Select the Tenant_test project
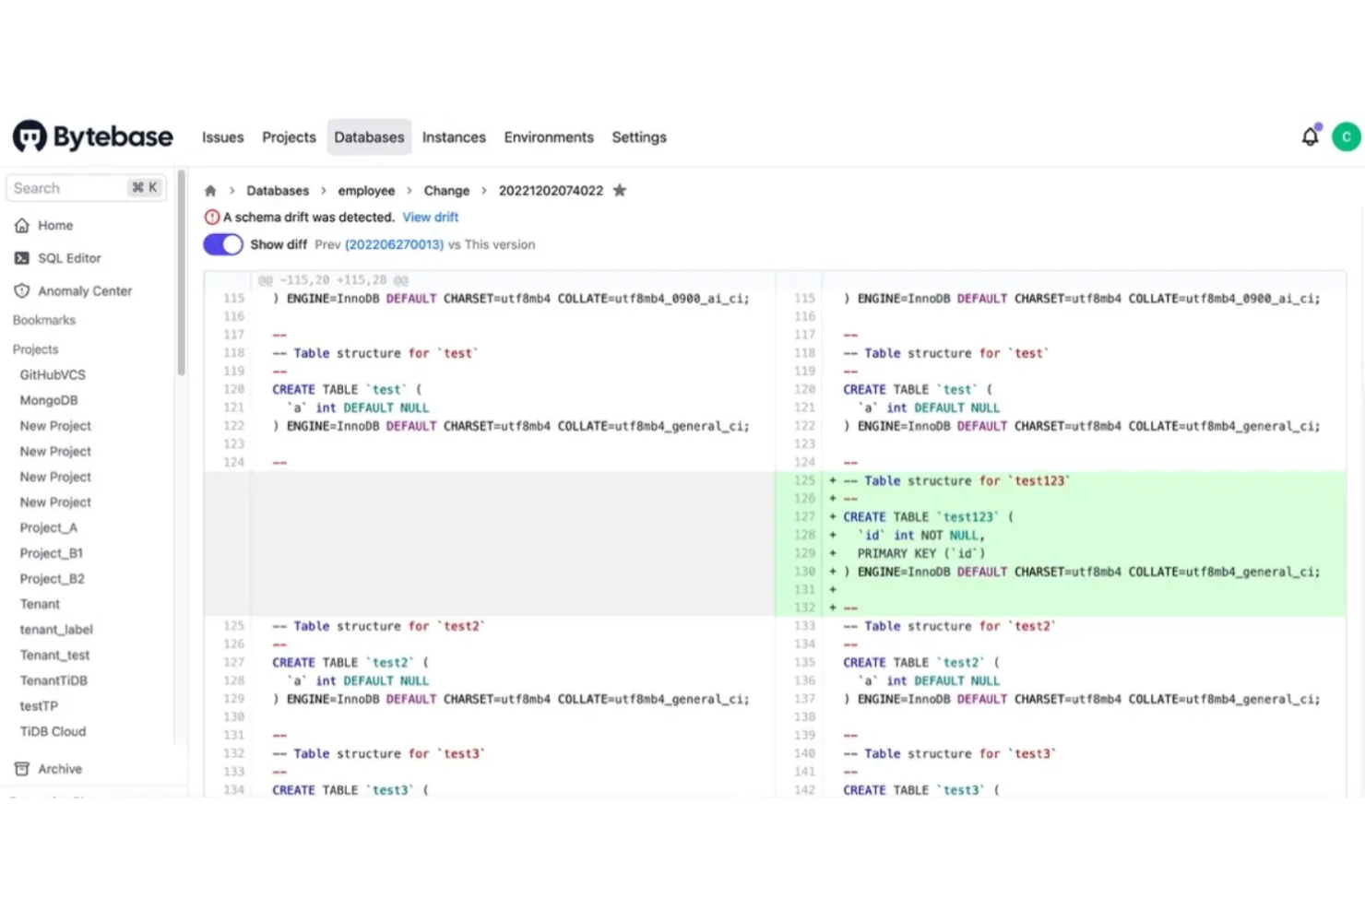Image resolution: width=1365 pixels, height=910 pixels. tap(53, 655)
